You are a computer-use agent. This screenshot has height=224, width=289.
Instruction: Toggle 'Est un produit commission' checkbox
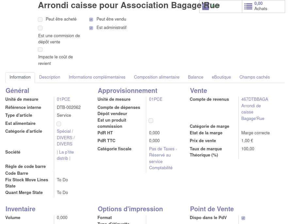(151, 121)
